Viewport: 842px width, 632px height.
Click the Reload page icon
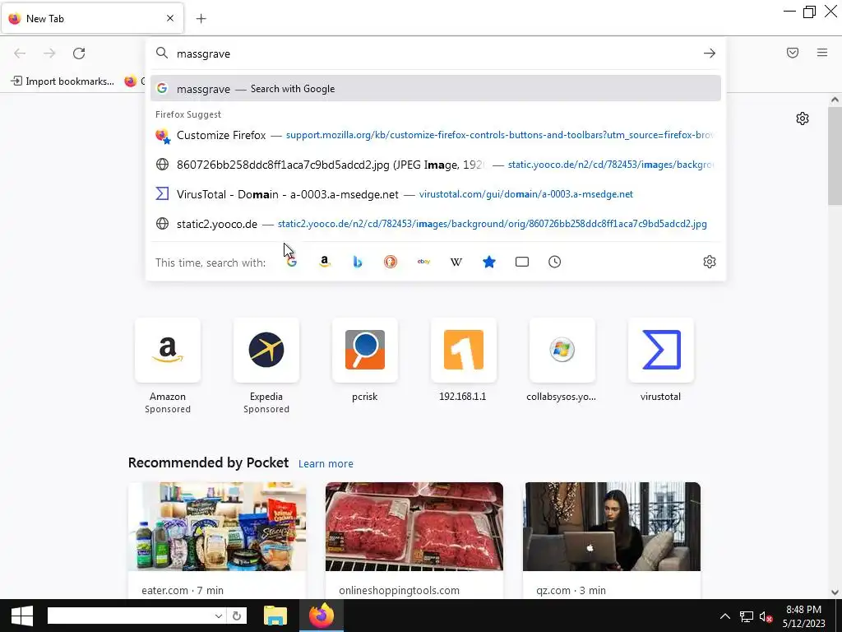(79, 53)
